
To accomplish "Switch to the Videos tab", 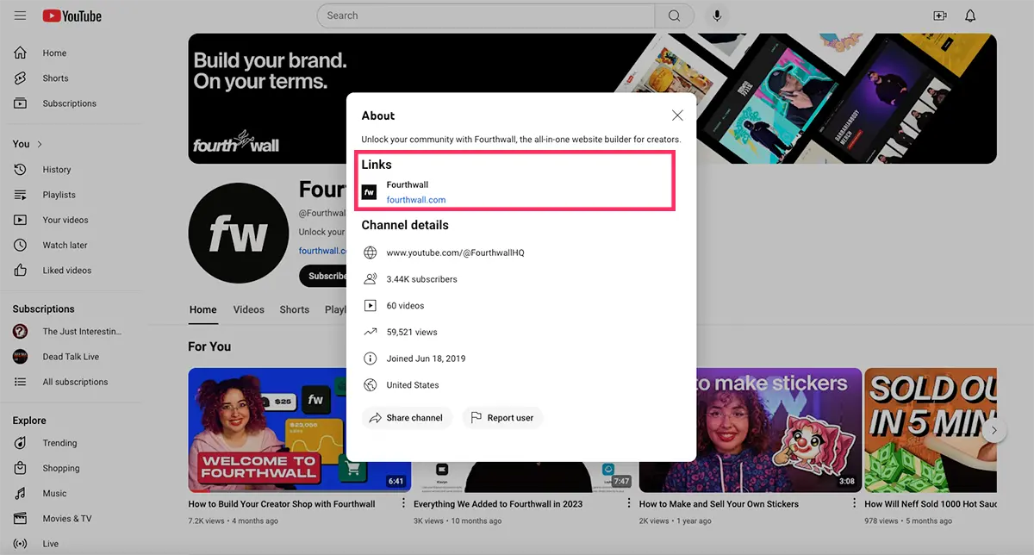I will (249, 309).
